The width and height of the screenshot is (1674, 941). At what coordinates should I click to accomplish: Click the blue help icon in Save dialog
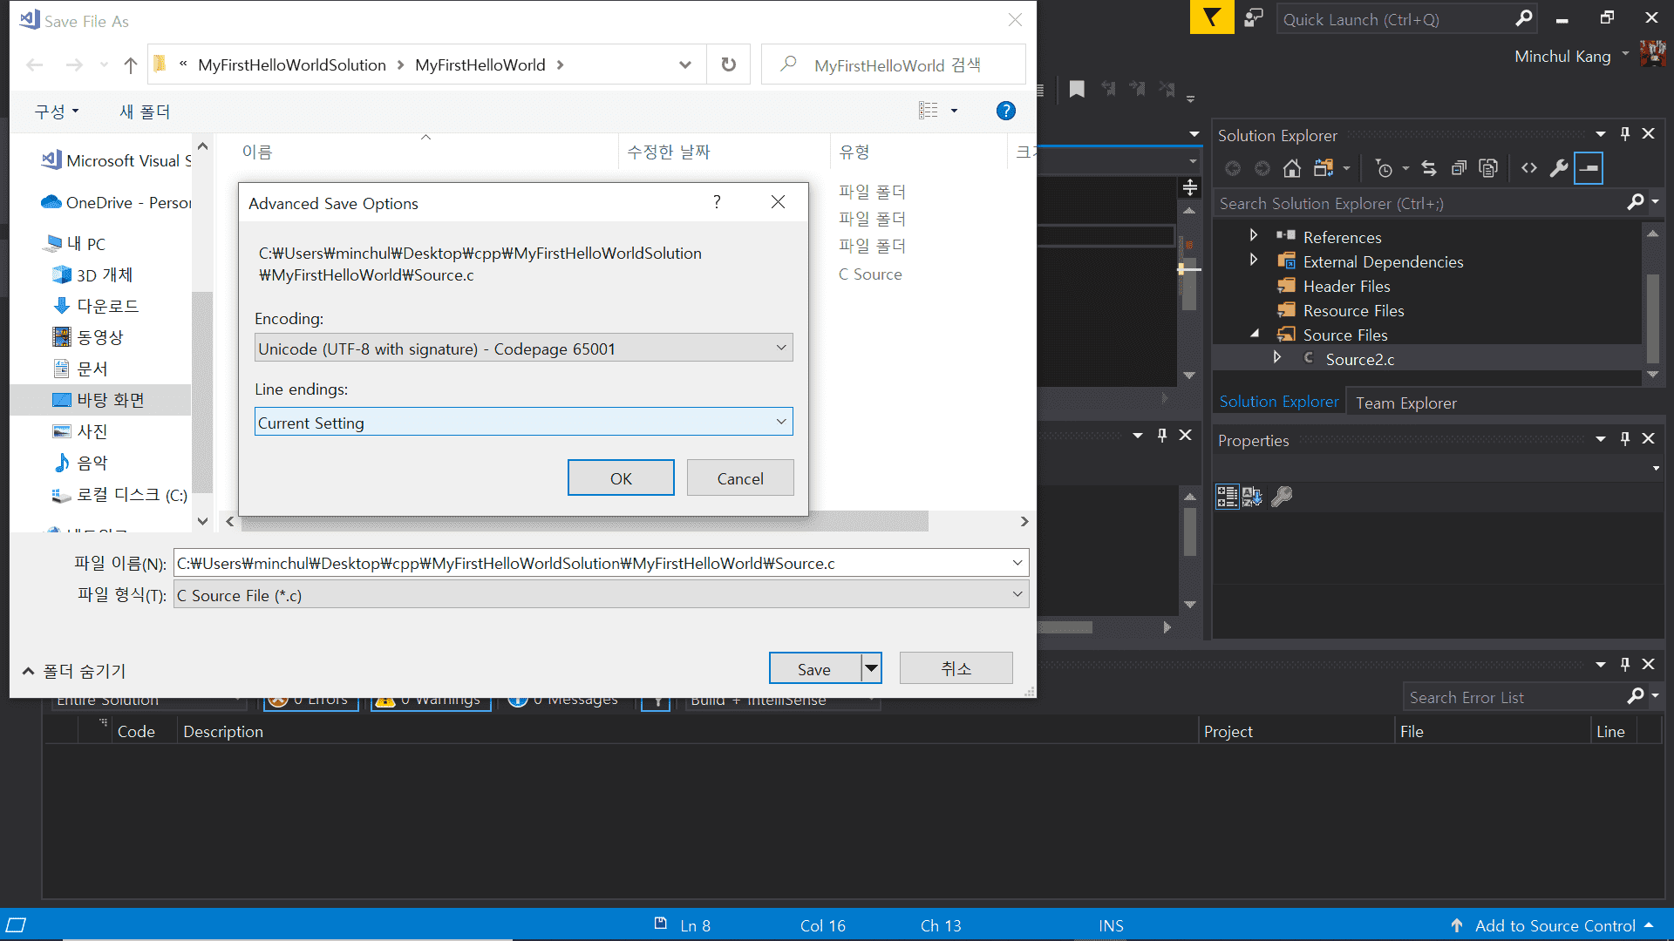point(1005,111)
